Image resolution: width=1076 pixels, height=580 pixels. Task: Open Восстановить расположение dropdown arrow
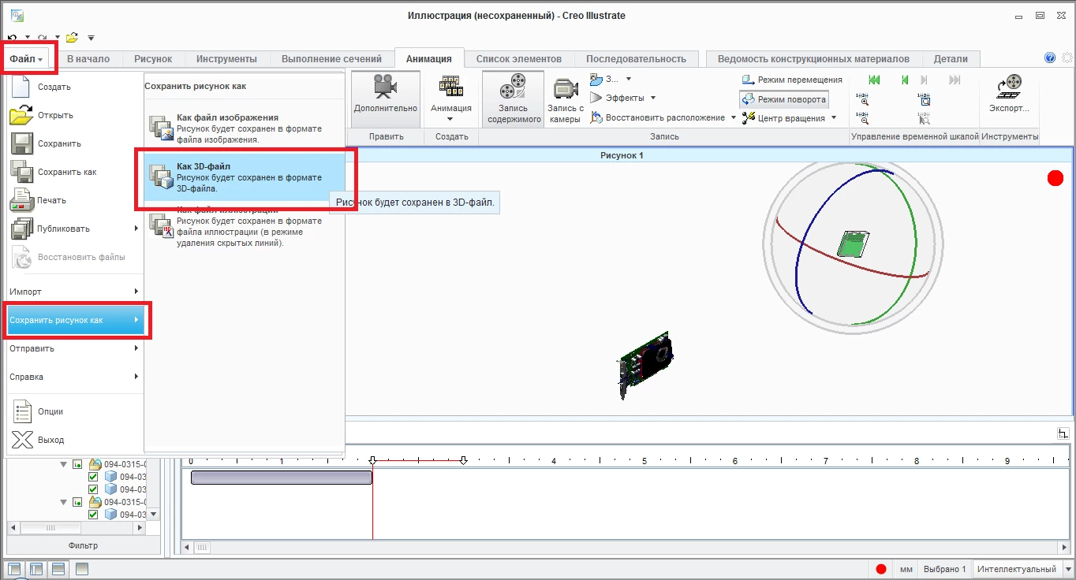[x=732, y=118]
